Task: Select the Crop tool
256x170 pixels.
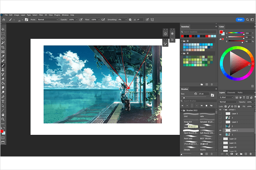Action: (x=3, y=47)
